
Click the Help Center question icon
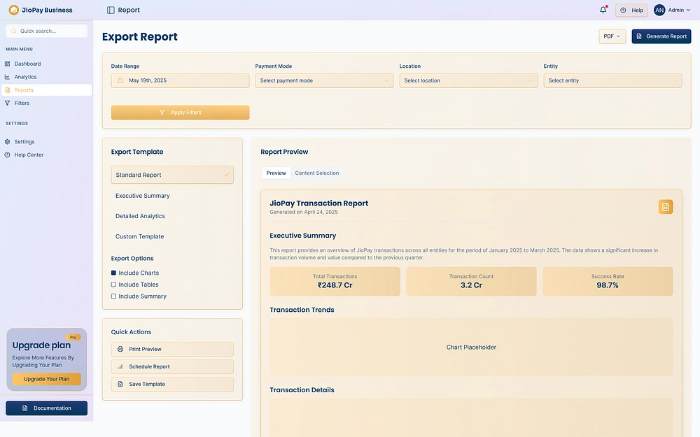tap(7, 155)
